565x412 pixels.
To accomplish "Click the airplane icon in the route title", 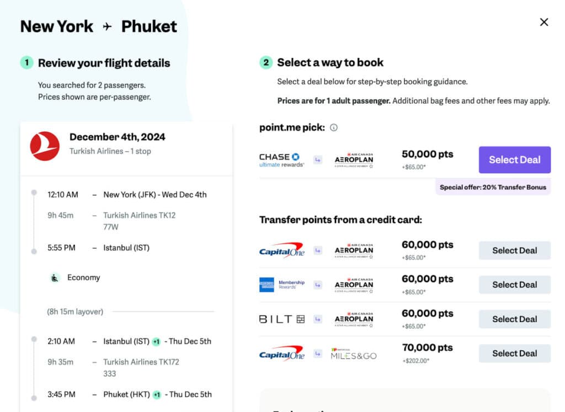I will 108,26.
